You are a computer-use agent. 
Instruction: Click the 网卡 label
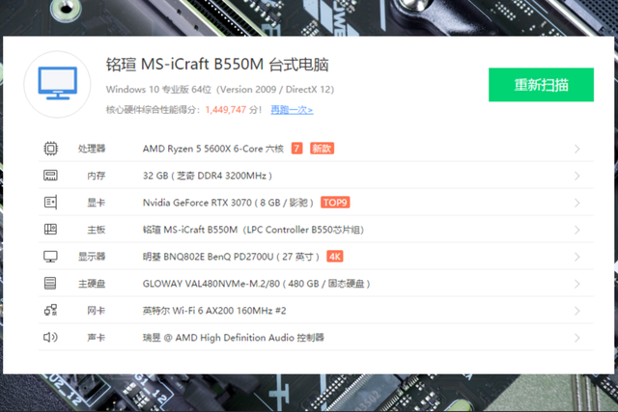coord(97,311)
